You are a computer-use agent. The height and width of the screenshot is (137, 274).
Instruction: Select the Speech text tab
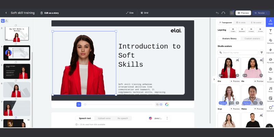coord(85,118)
